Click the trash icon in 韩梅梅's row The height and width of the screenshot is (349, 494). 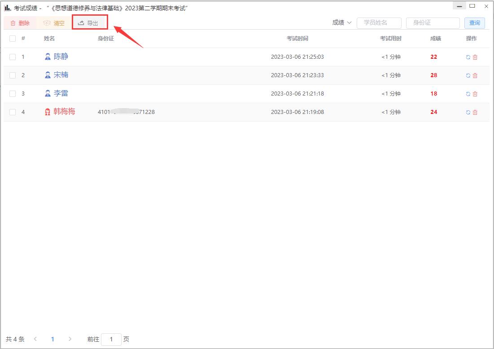click(x=475, y=112)
